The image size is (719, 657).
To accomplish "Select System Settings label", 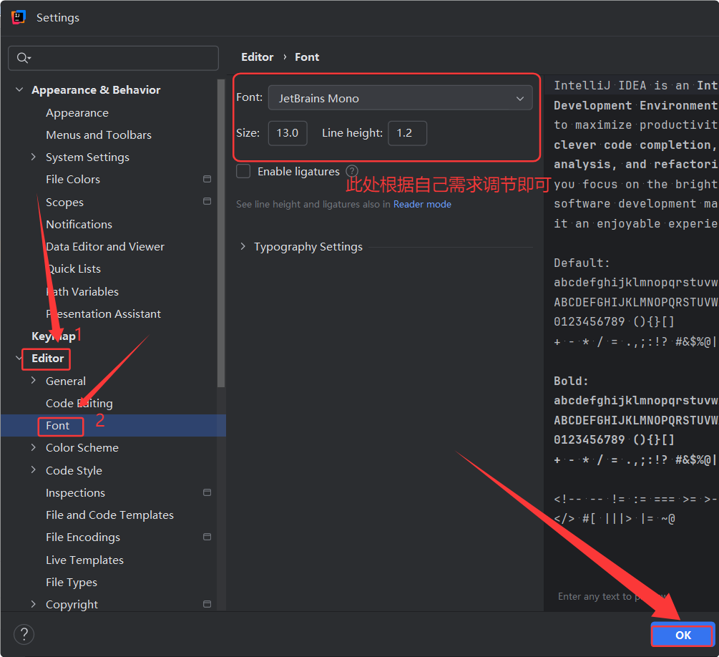I will 87,157.
